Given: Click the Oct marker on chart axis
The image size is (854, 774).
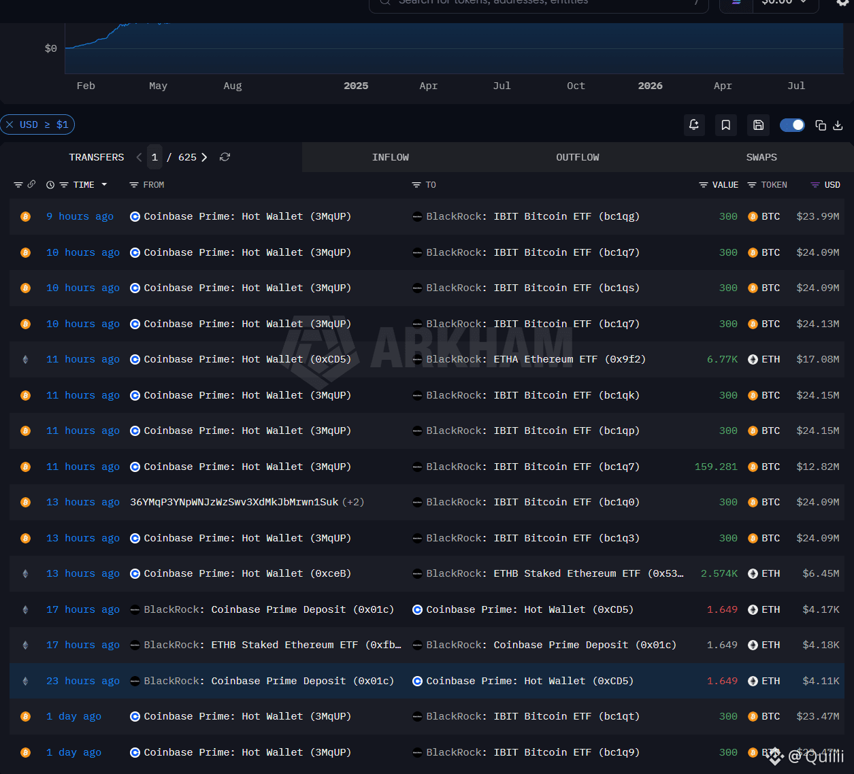Looking at the screenshot, I should coord(576,86).
